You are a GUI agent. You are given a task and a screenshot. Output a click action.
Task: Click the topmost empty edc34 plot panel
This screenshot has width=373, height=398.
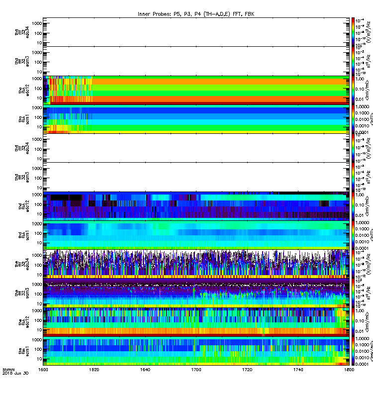(196, 32)
